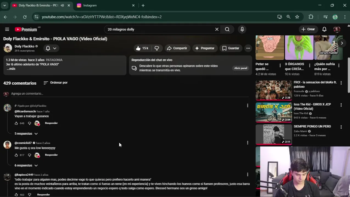Open browser zoom magnifier icon
The width and height of the screenshot is (350, 197).
pyautogui.click(x=288, y=17)
